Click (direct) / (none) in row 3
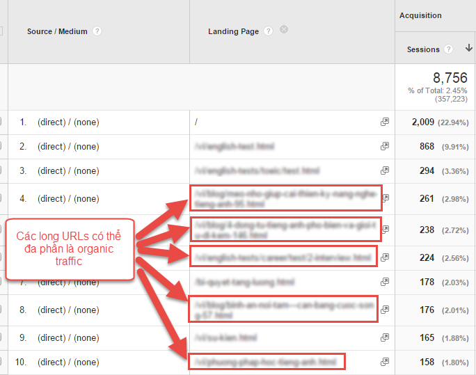 click(68, 170)
